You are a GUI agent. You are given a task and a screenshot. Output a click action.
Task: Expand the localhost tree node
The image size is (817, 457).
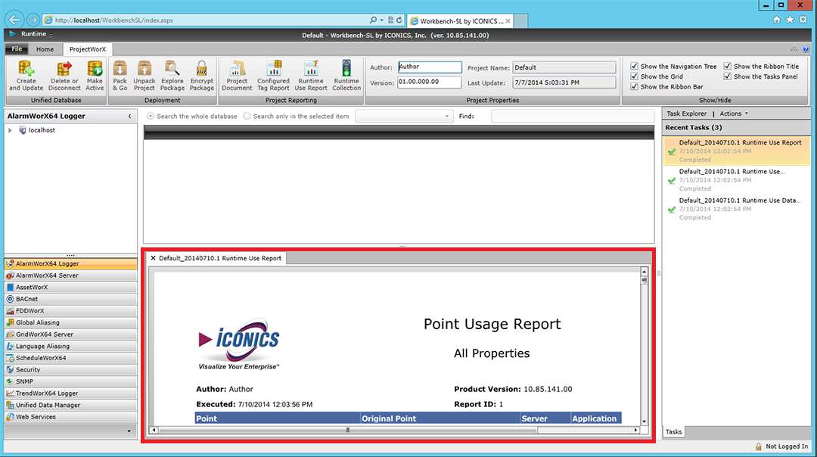tap(11, 131)
